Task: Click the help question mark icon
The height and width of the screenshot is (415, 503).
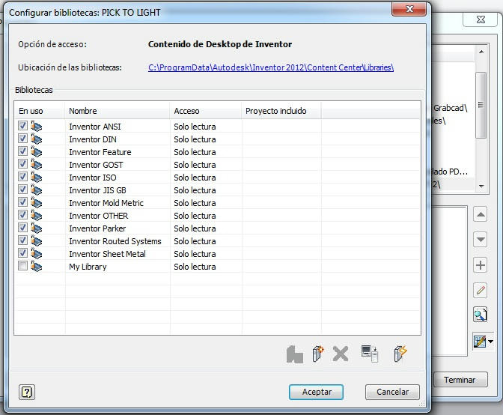Action: point(27,392)
